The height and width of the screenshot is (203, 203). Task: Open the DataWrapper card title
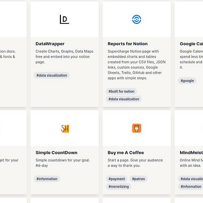point(50,44)
